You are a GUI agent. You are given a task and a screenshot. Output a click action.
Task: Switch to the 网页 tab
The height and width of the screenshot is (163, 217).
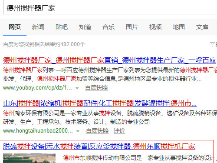[15, 27]
